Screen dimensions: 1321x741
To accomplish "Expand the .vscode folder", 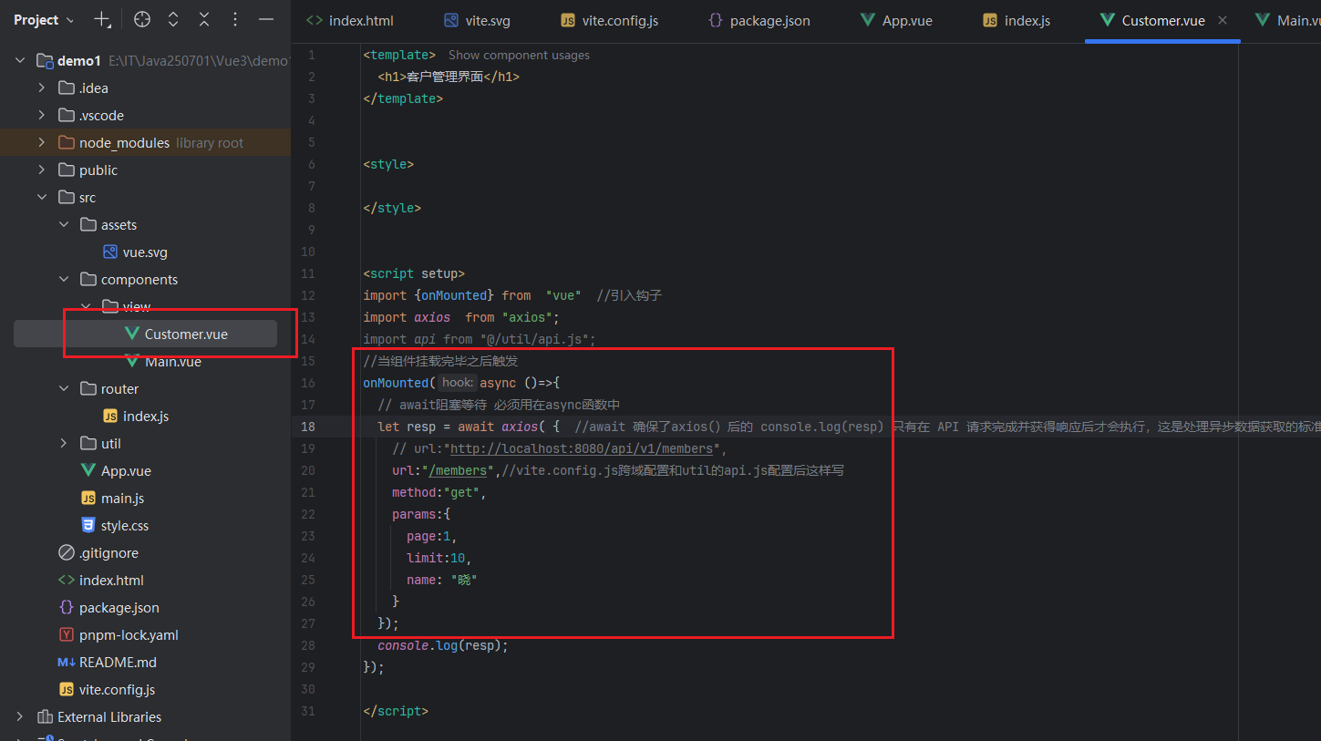I will tap(42, 116).
